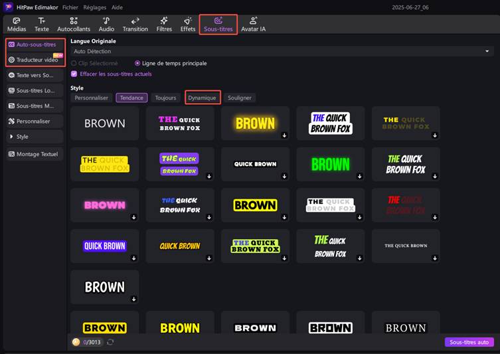Open the Filtres panel
Image resolution: width=500 pixels, height=354 pixels.
point(164,25)
